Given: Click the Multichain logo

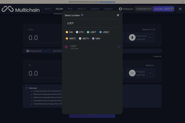Looking at the screenshot, I should (21, 9).
